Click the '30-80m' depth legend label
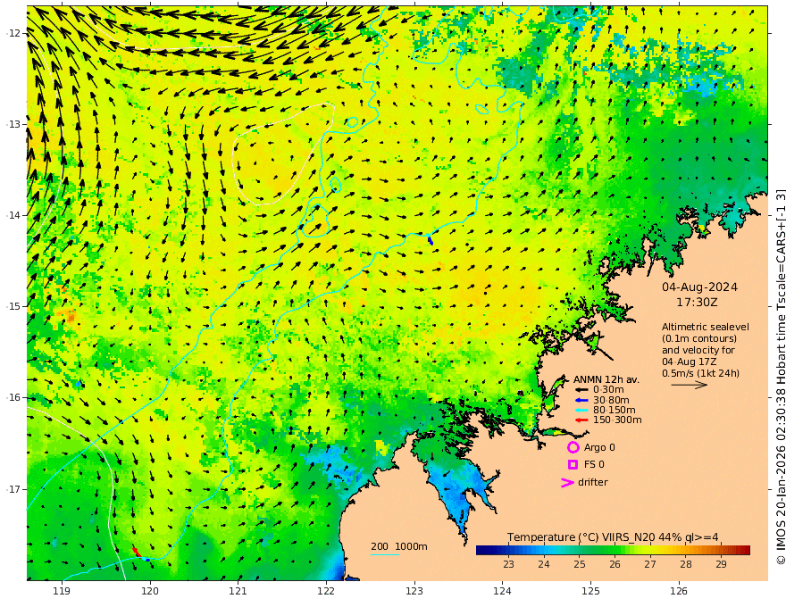 [x=611, y=400]
